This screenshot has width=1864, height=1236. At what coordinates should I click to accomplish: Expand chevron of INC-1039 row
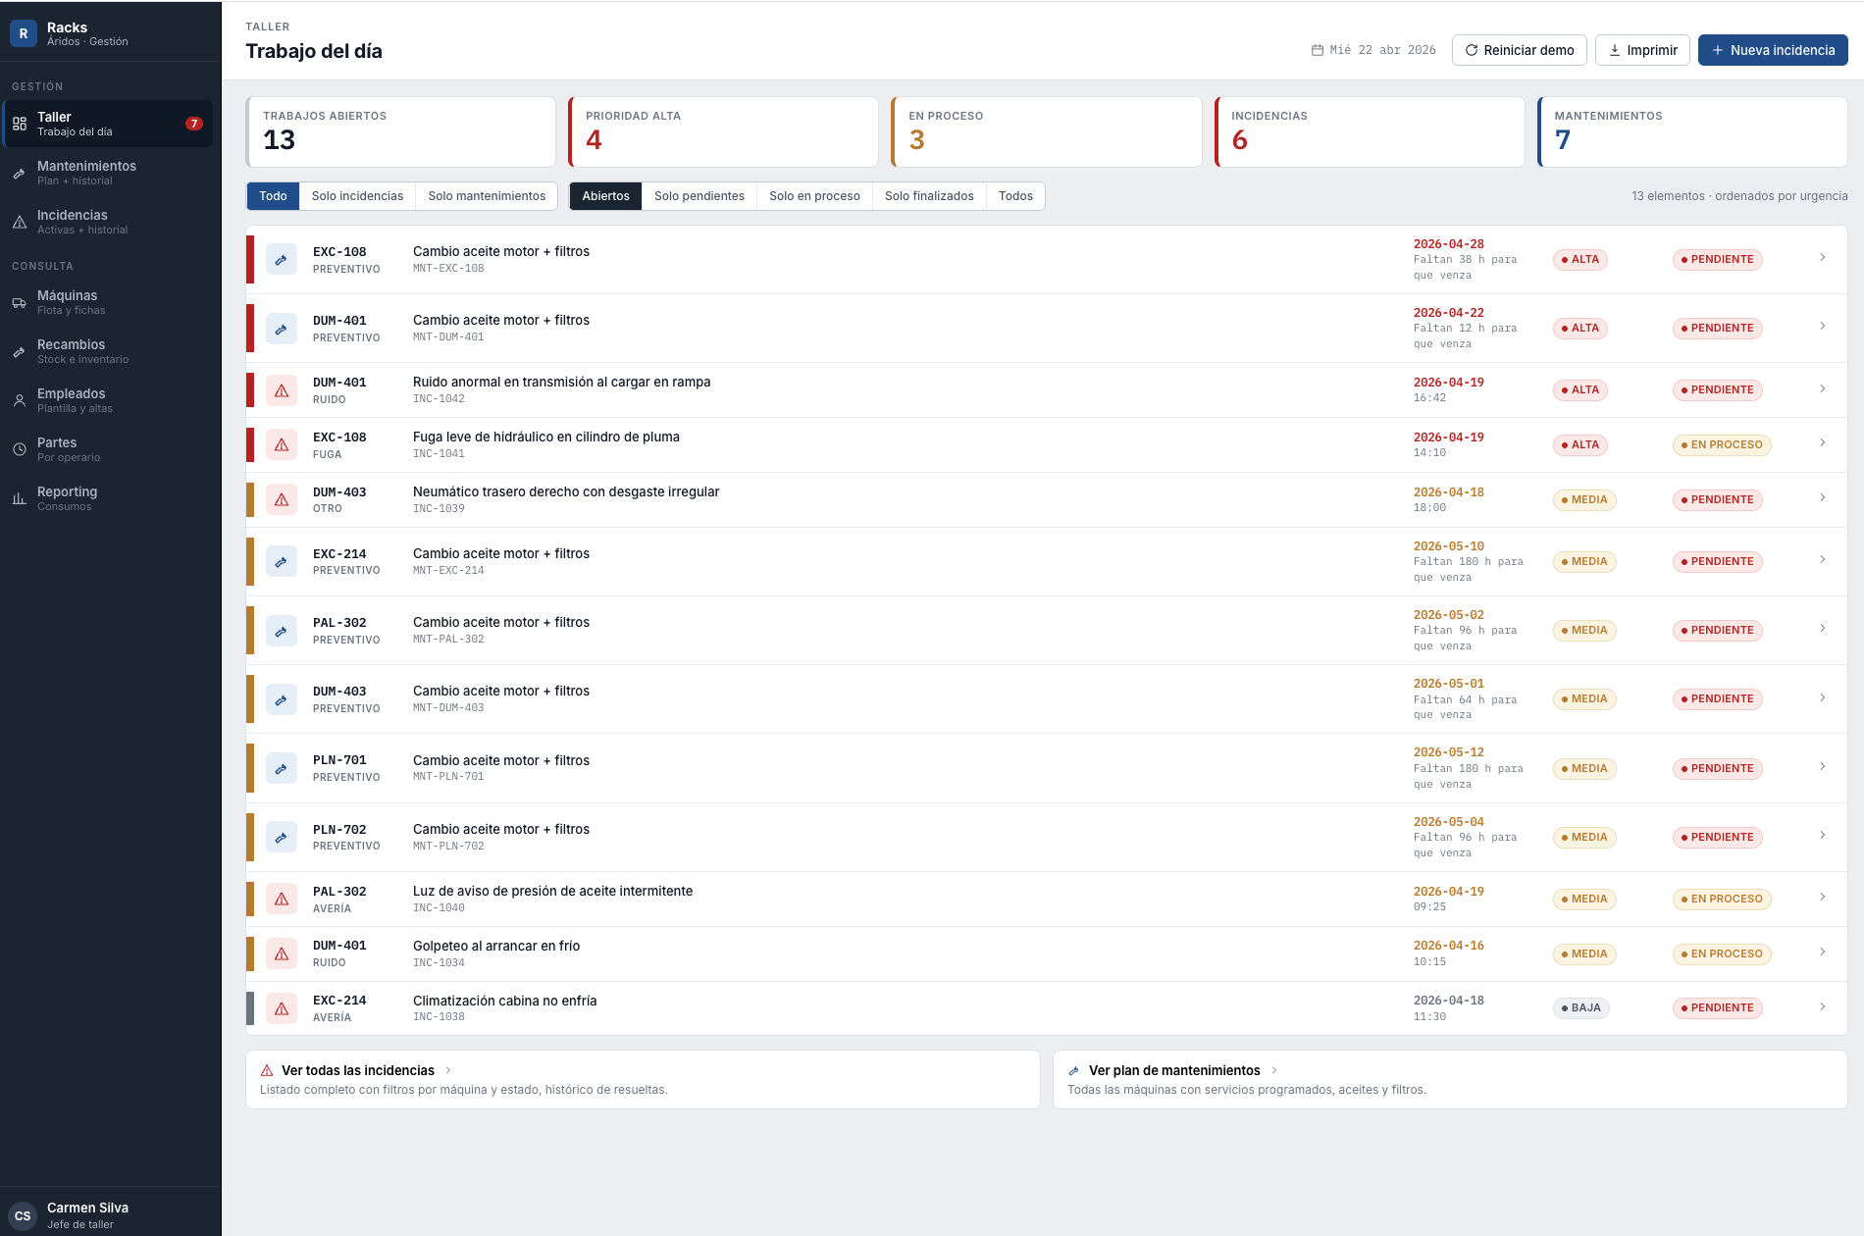click(x=1822, y=498)
